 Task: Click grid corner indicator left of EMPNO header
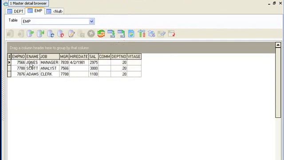9,56
